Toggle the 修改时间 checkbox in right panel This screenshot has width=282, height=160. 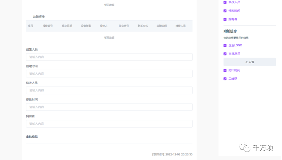(x=225, y=11)
